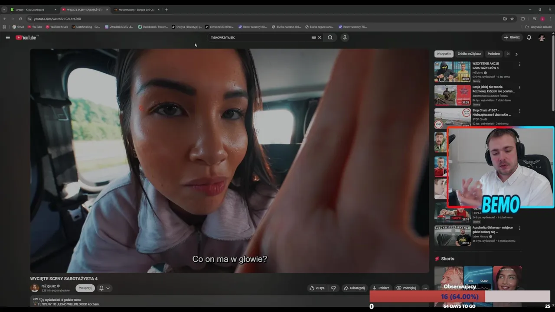Close the Stream - Kick Dashboard tab
Image resolution: width=555 pixels, height=312 pixels.
point(55,10)
